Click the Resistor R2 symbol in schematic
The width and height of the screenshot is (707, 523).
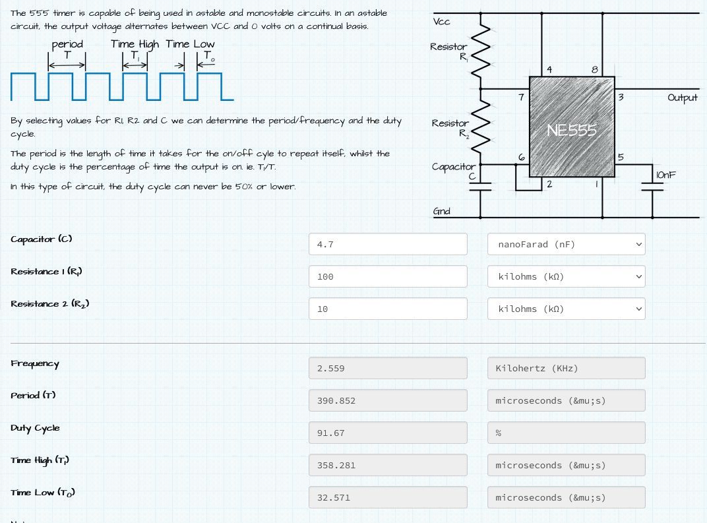[x=481, y=127]
